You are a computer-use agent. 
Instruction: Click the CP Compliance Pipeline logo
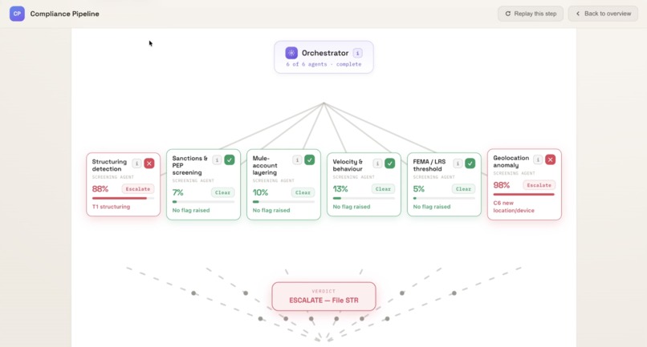tap(17, 14)
